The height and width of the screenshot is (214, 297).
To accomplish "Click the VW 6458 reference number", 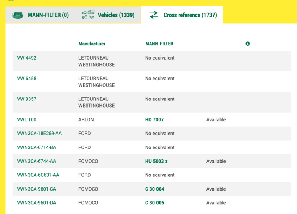I will point(27,79).
